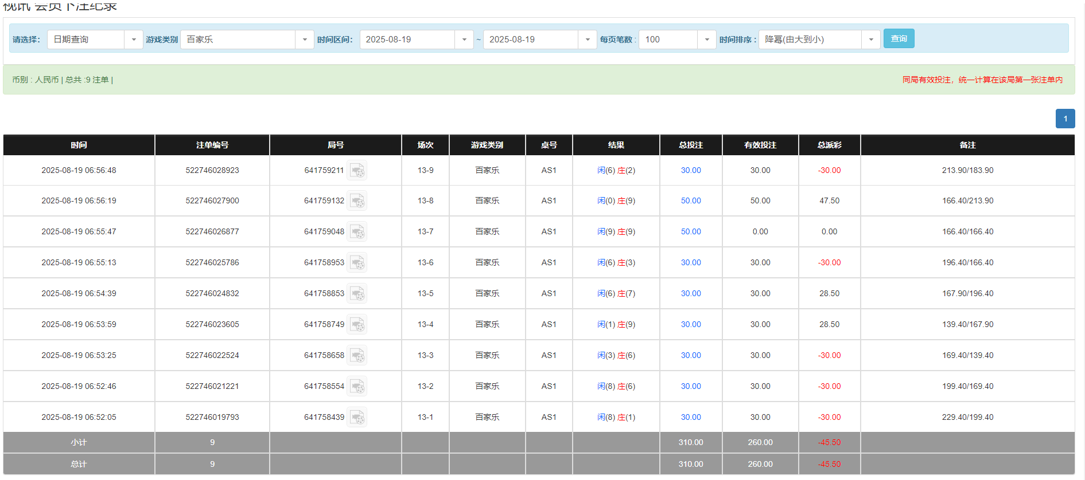Go to page 1 in pagination

(x=1065, y=119)
